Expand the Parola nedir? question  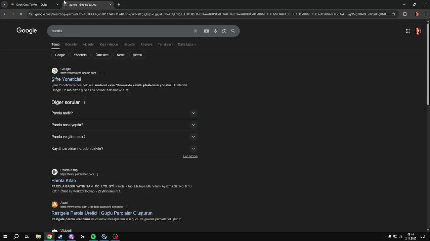coord(124,113)
